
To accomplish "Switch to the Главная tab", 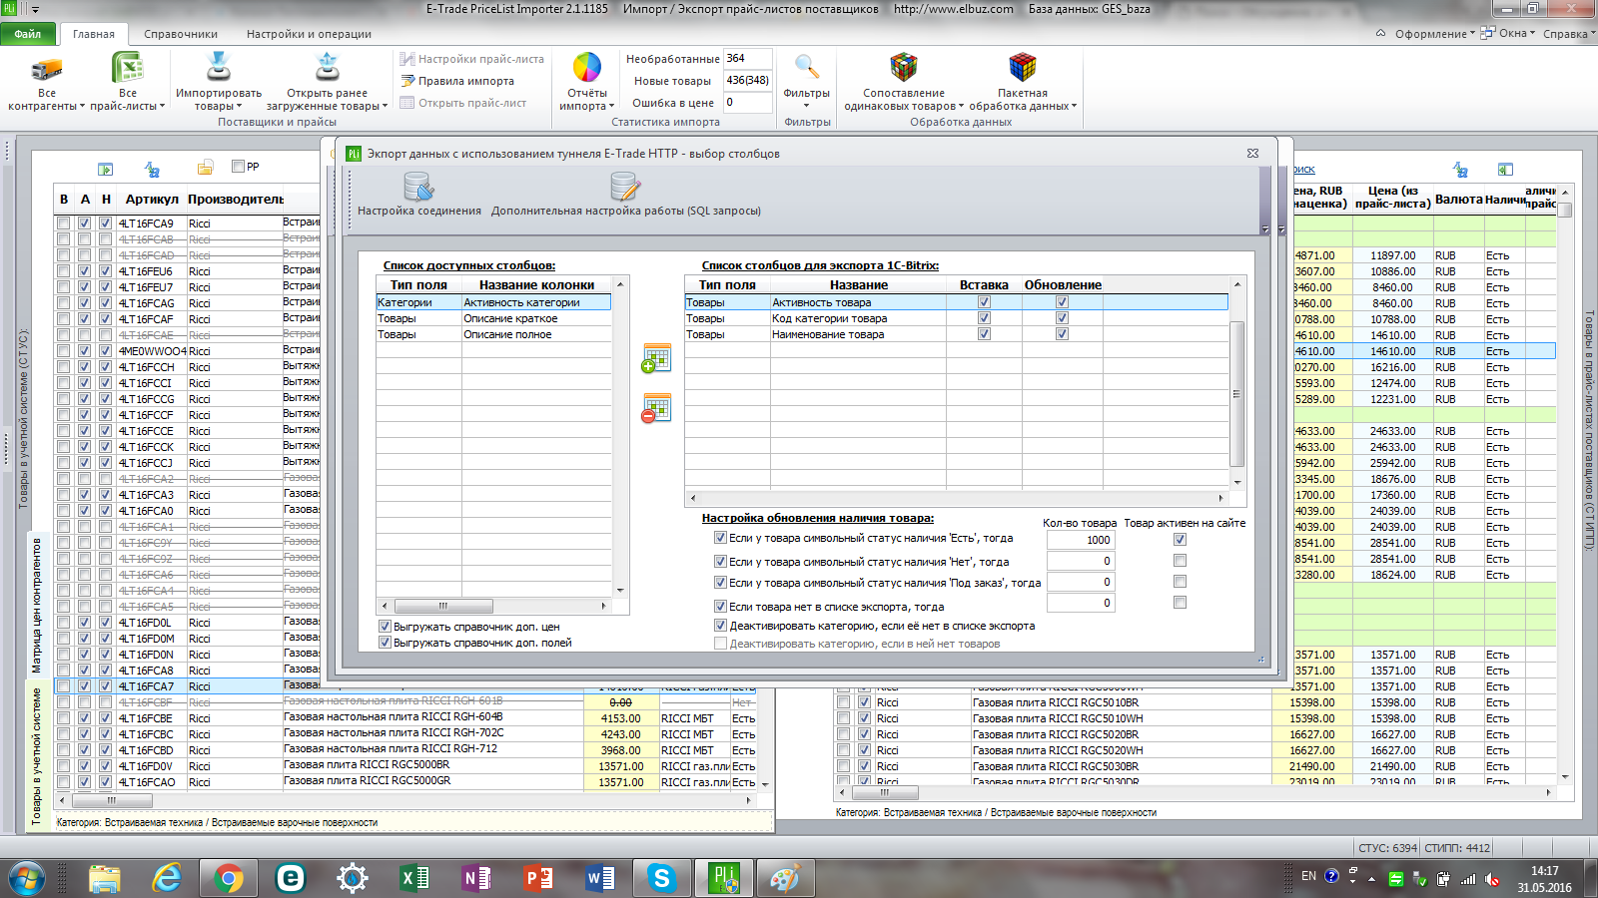I will (94, 34).
